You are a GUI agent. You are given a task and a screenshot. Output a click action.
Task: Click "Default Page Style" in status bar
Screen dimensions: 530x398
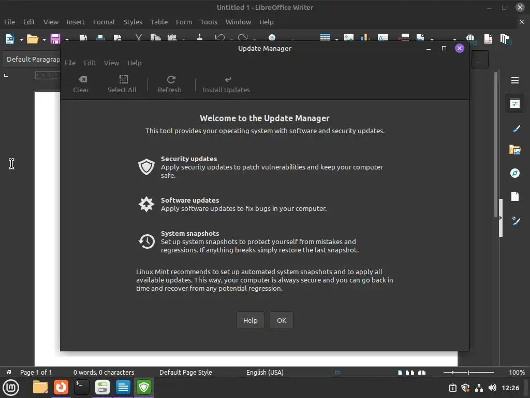pos(186,372)
